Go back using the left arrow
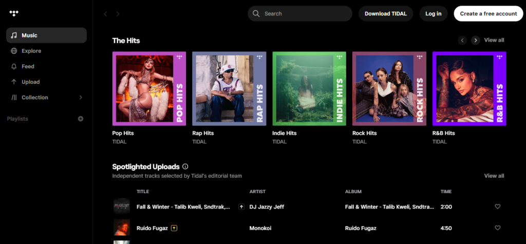The image size is (526, 244). 106,14
